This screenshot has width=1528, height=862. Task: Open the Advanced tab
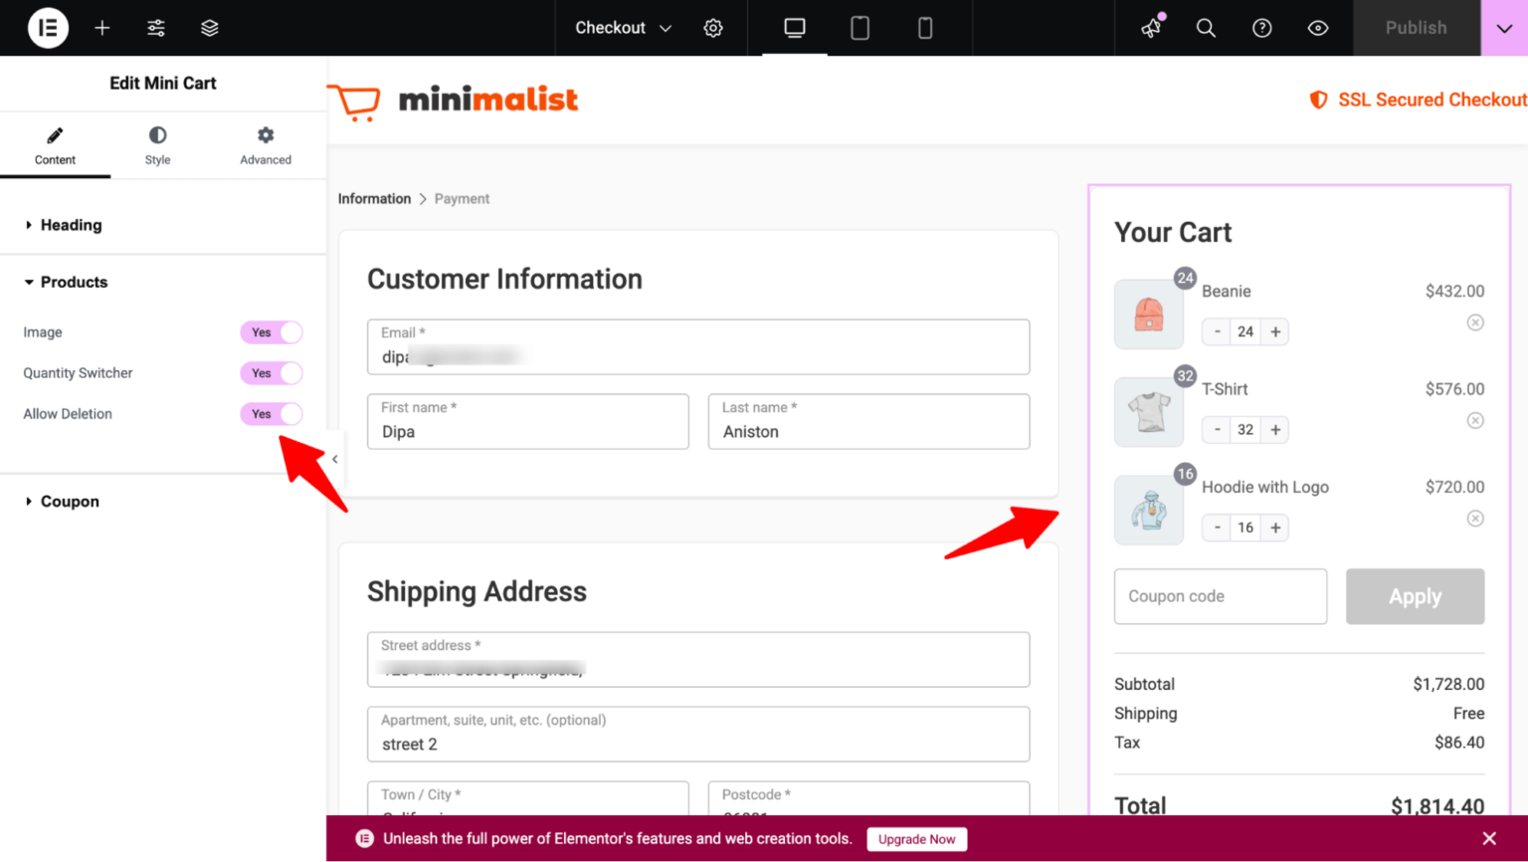pos(265,144)
